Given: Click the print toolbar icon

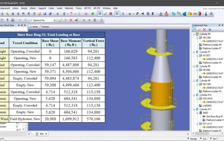Looking at the screenshot, I should [x=57, y=14].
